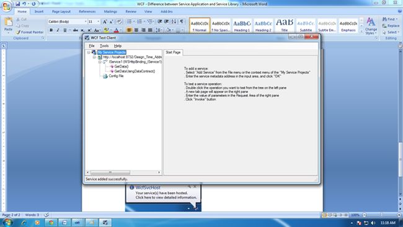Click Save in Quick Access Toolbar
This screenshot has width=403, height=227.
(x=18, y=4)
